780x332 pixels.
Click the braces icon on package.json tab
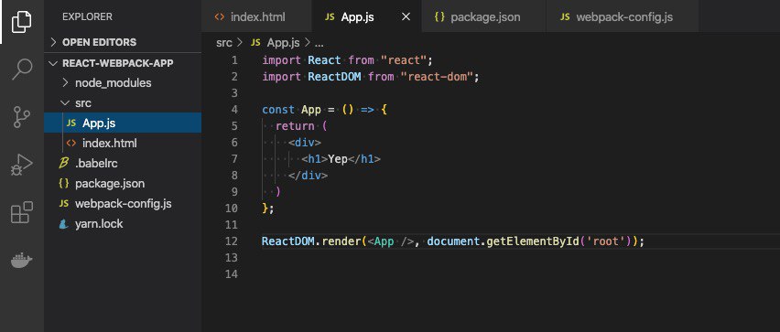[439, 16]
